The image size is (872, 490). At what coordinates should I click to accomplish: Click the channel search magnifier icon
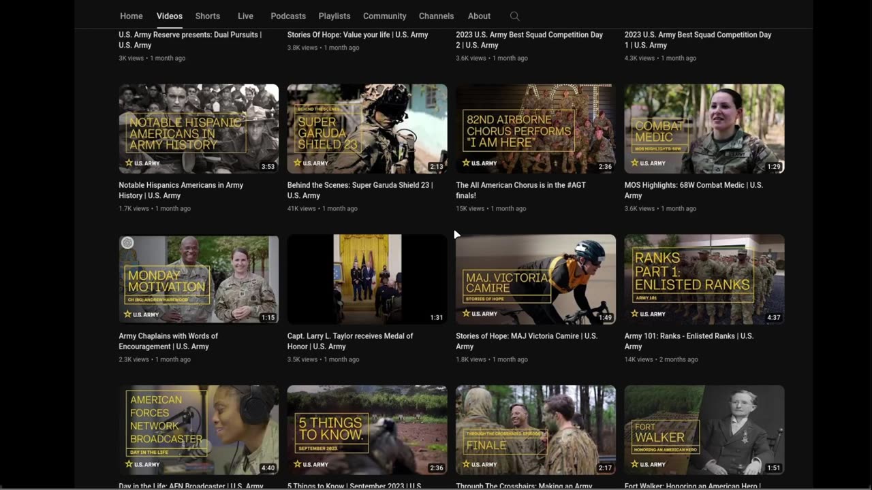pos(514,16)
